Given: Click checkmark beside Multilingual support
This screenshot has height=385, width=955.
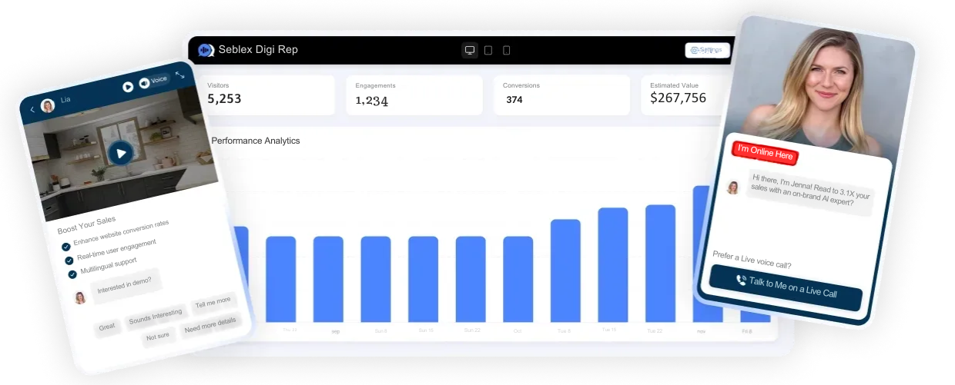Looking at the screenshot, I should point(72,274).
